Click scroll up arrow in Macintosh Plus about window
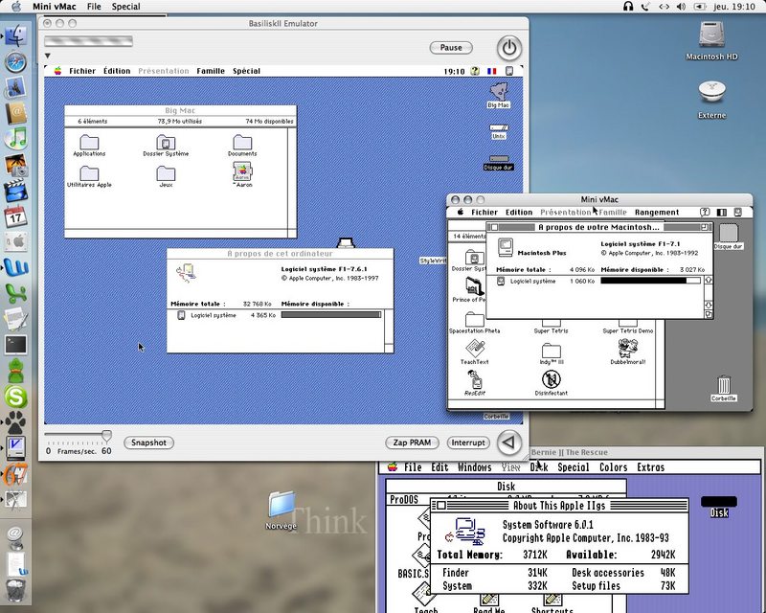Viewport: 766px width, 613px height. [709, 280]
